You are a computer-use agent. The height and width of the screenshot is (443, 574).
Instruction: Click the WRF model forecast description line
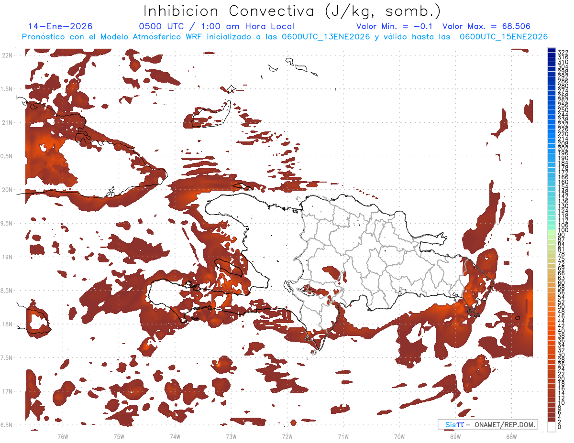pos(285,37)
